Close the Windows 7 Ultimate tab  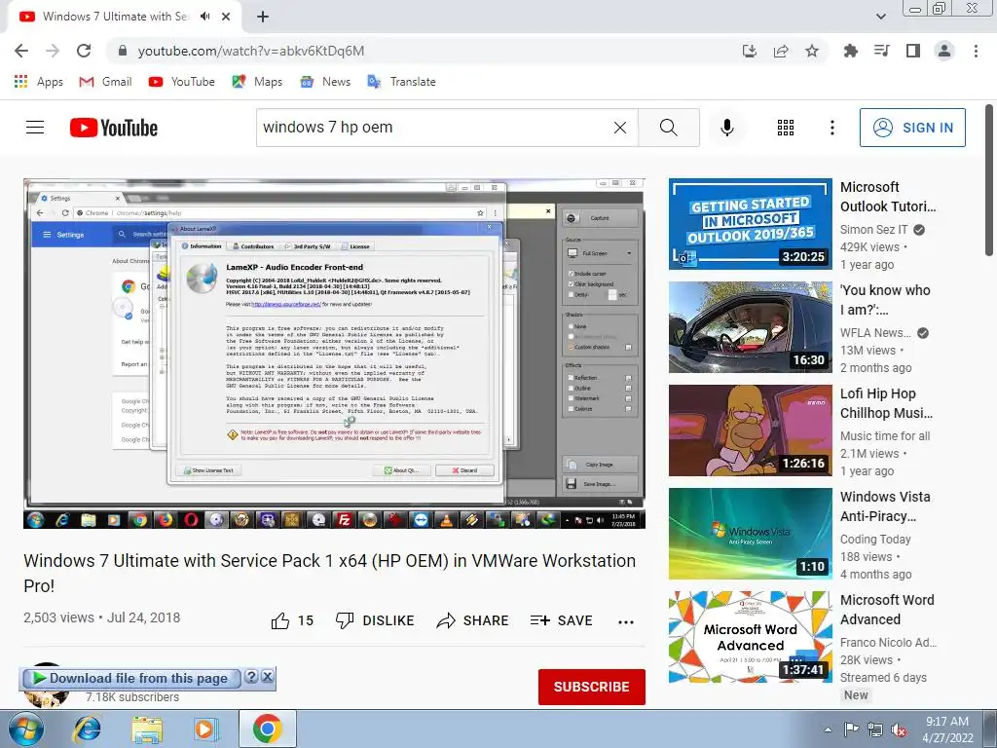click(226, 17)
